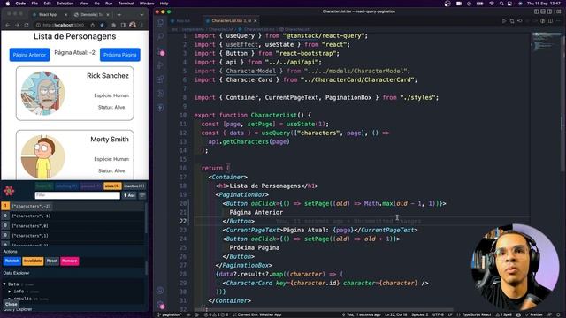Switch to App.tsx editor tab
The width and height of the screenshot is (566, 318).
(x=183, y=21)
